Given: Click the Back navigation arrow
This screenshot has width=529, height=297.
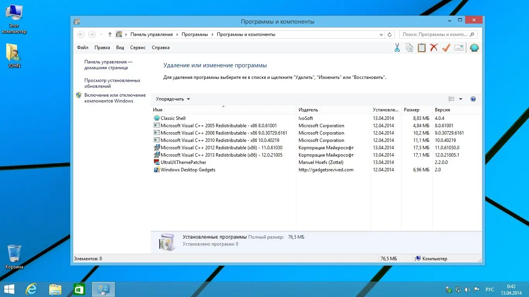Looking at the screenshot, I should (x=81, y=34).
